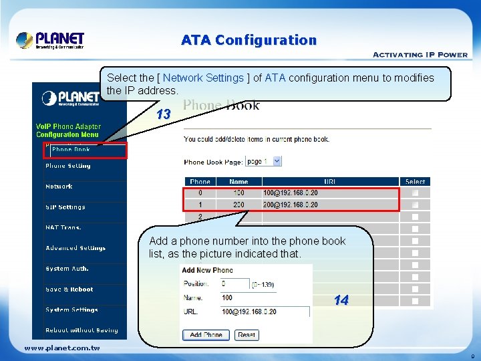
Task: Open NAT Trans. menu item
Action: [x=63, y=227]
